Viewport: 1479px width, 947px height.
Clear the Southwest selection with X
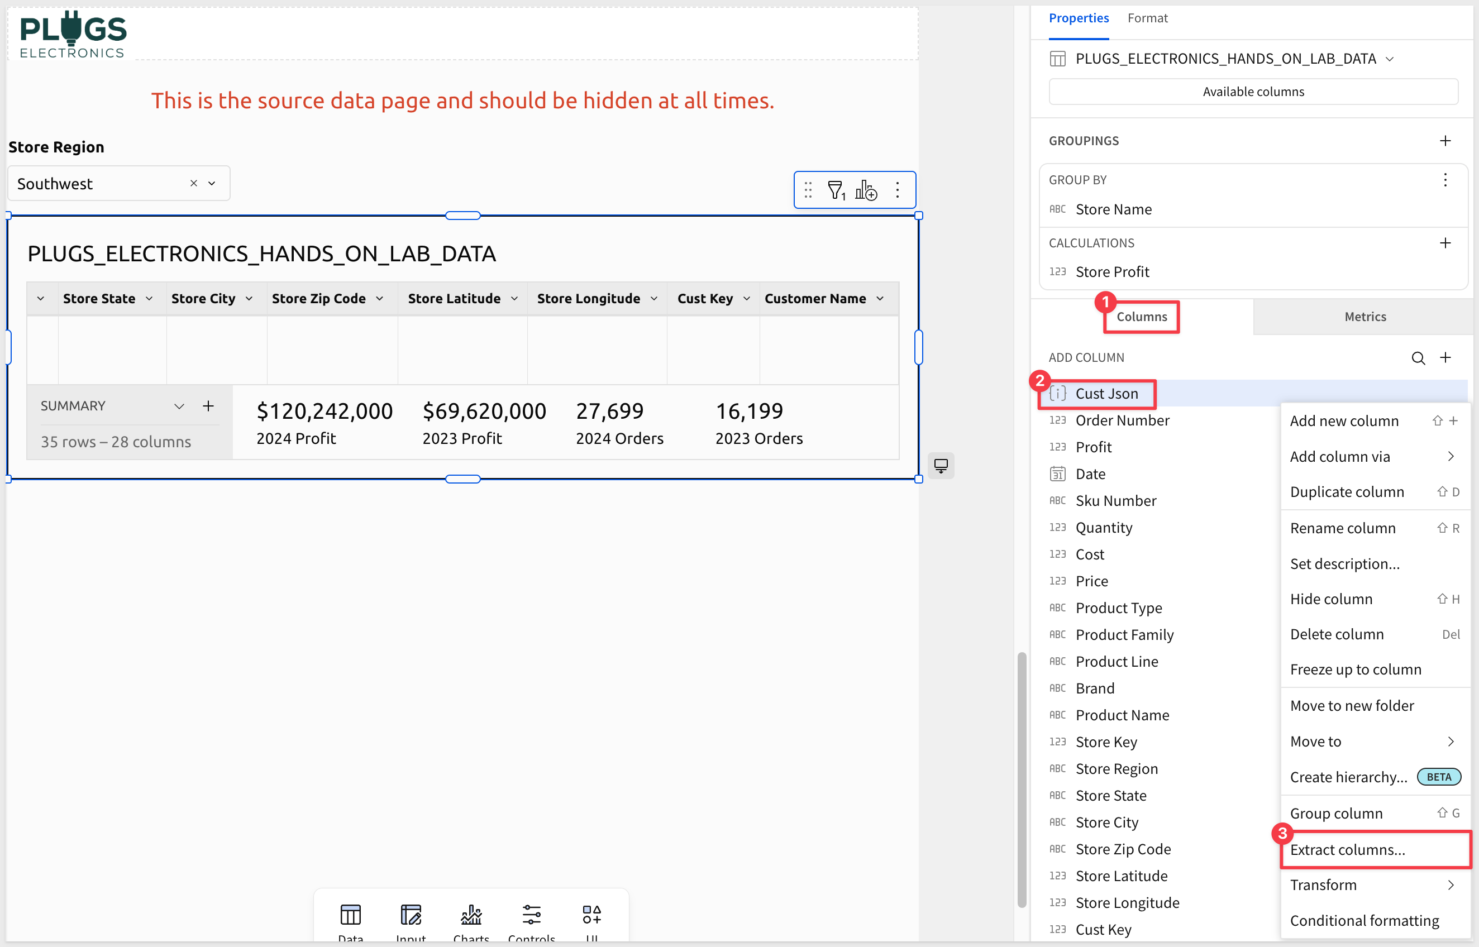[x=194, y=183]
